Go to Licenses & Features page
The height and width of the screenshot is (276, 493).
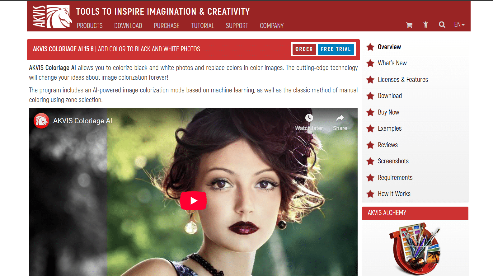tap(403, 80)
